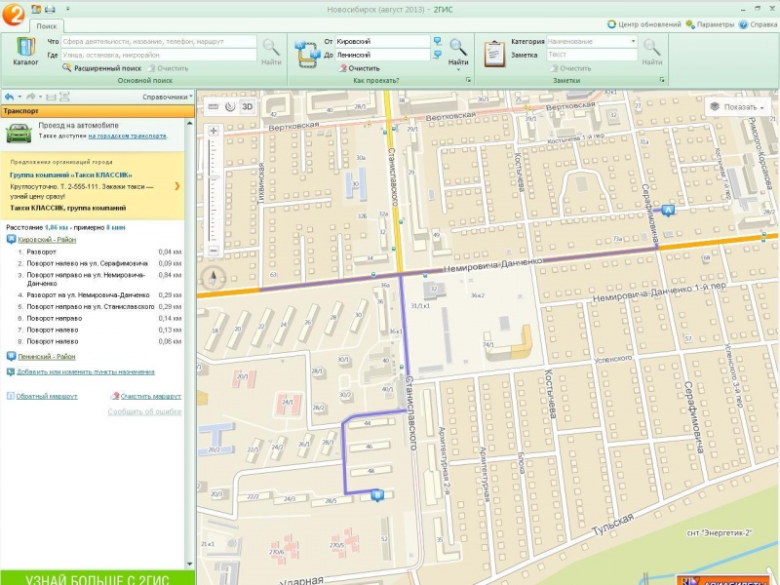Click the compass on the map
Viewport: 780px width, 585px height.
click(x=213, y=278)
